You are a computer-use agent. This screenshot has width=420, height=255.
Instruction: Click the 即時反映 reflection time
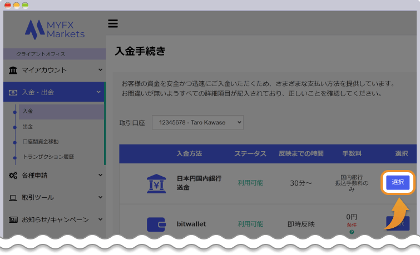coord(301,224)
